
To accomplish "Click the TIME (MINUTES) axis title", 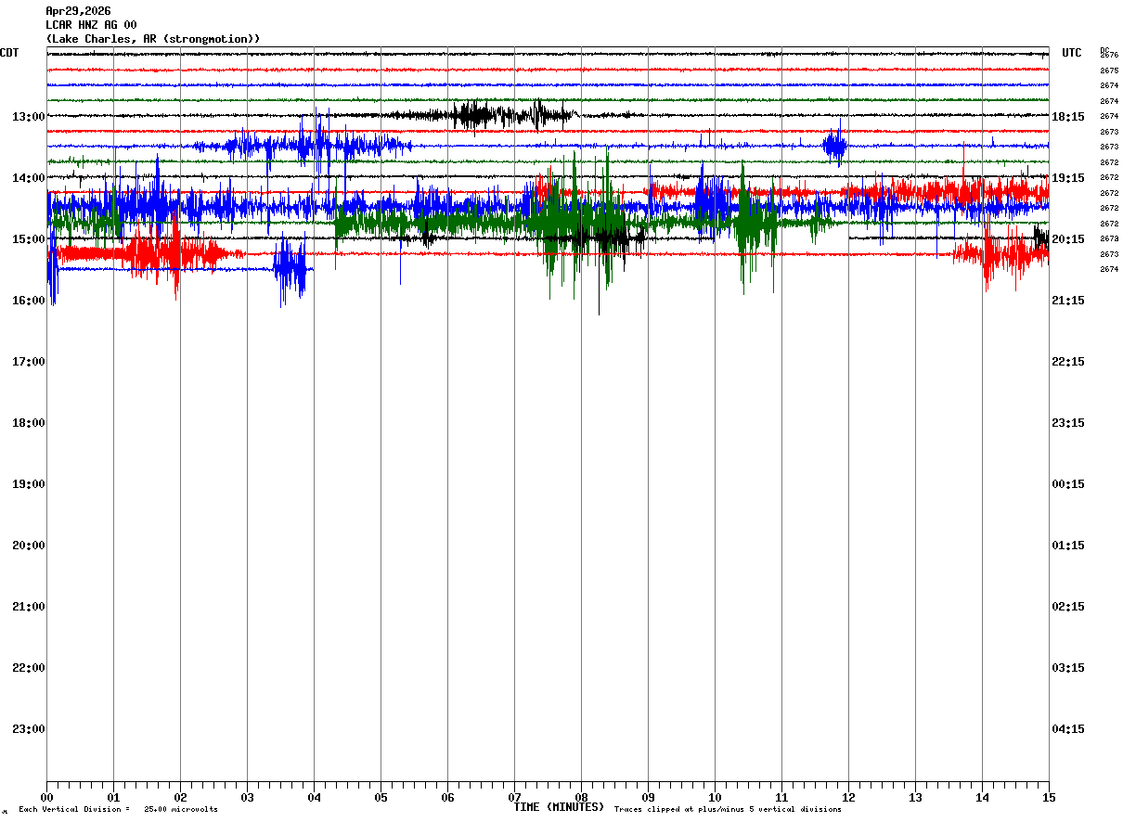I will [x=559, y=807].
